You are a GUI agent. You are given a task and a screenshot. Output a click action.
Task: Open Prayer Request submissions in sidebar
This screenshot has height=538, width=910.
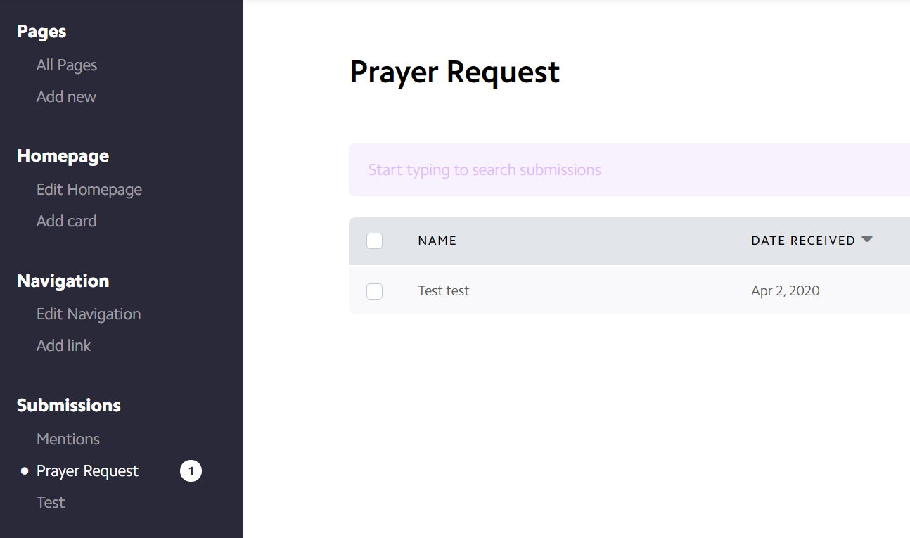coord(88,471)
